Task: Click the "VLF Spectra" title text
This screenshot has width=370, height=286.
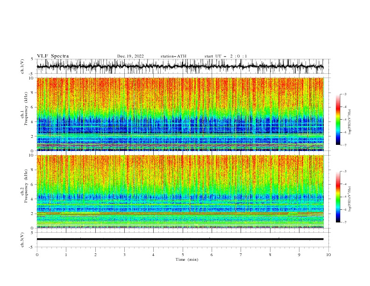Action: [53, 56]
